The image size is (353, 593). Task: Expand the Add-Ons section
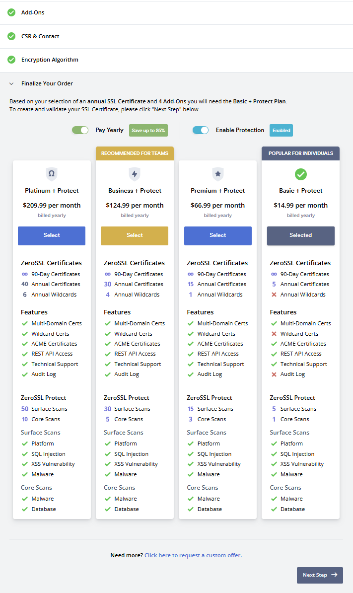point(33,12)
